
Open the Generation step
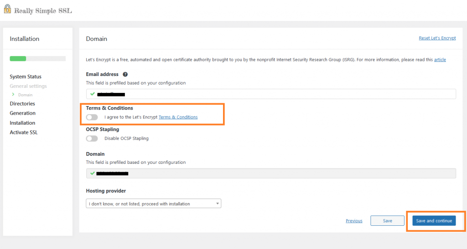click(x=22, y=113)
